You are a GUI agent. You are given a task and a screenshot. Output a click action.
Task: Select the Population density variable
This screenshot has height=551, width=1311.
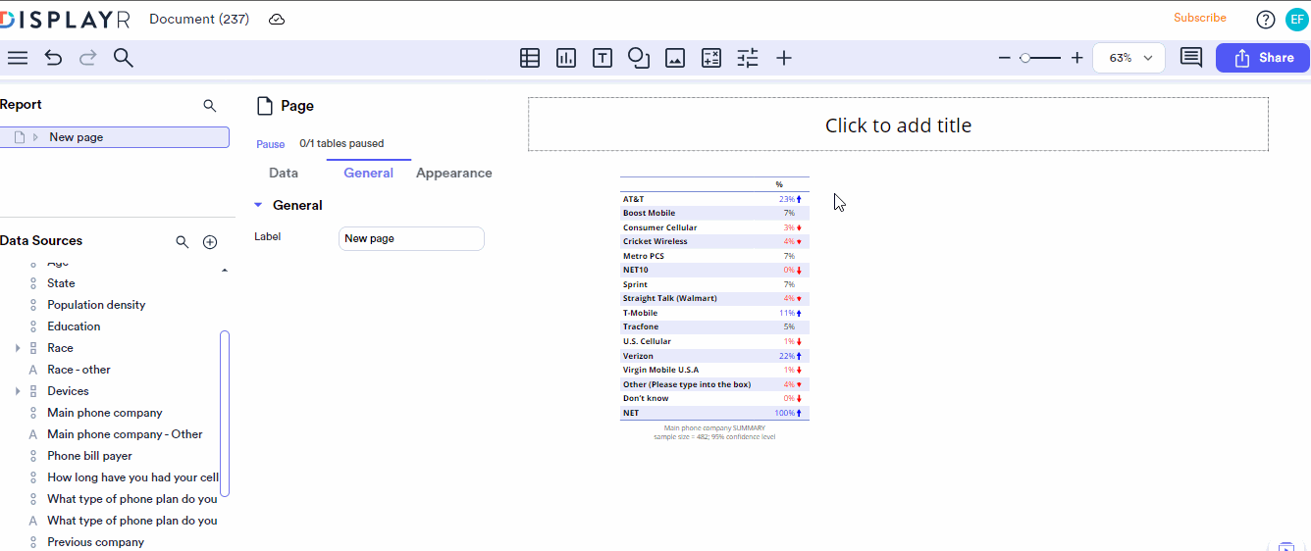click(x=96, y=305)
